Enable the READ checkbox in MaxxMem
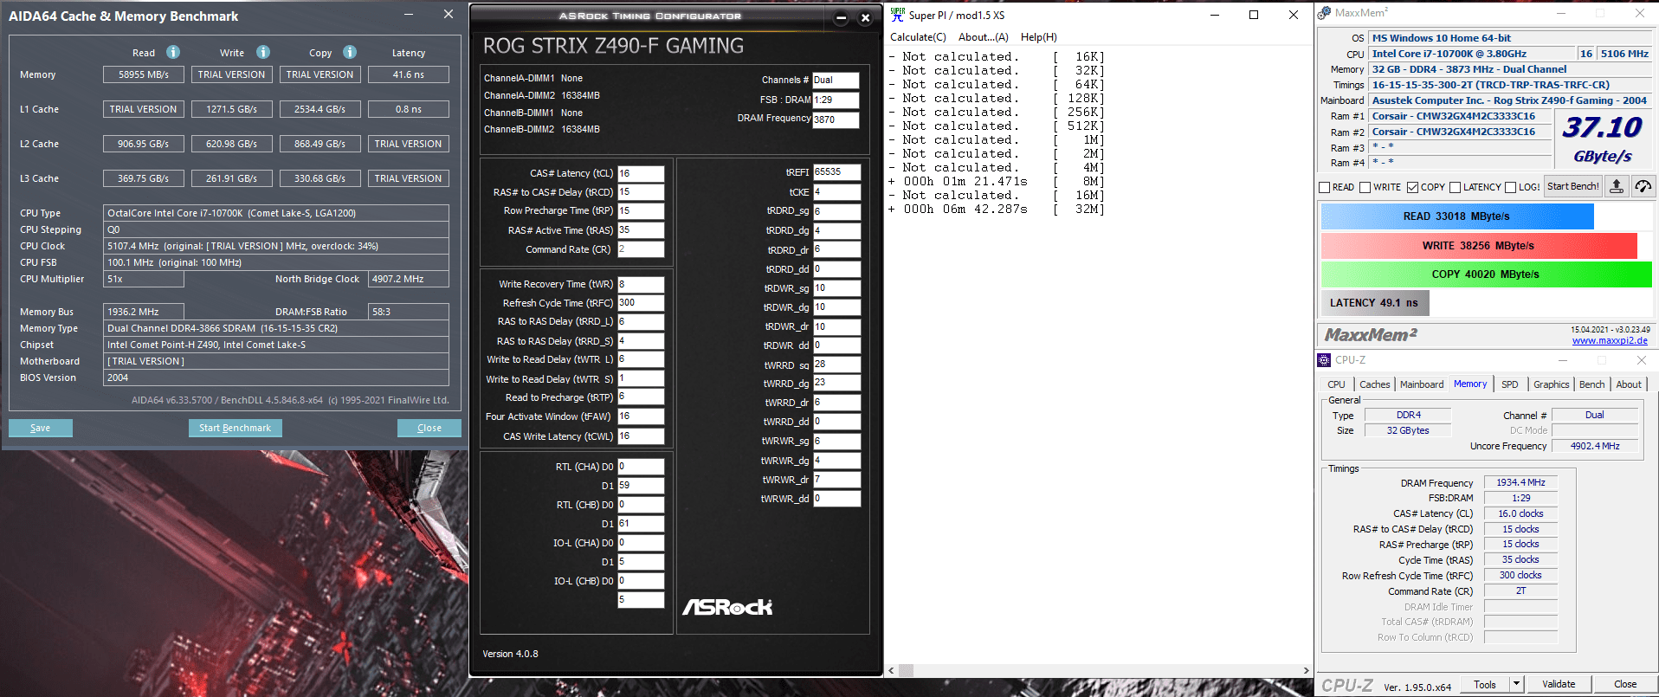The height and width of the screenshot is (697, 1659). tap(1325, 187)
